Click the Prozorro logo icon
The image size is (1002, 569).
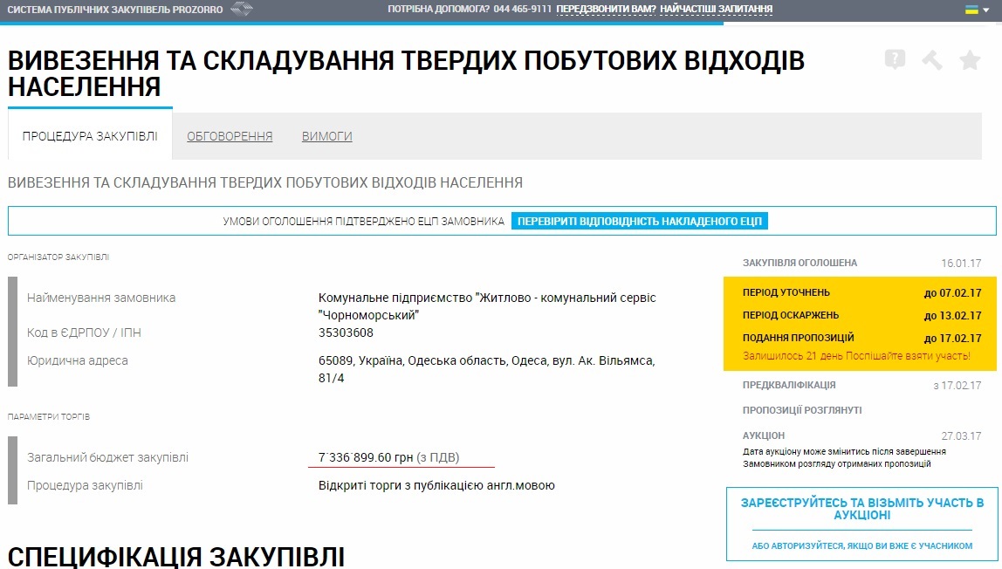click(x=241, y=10)
